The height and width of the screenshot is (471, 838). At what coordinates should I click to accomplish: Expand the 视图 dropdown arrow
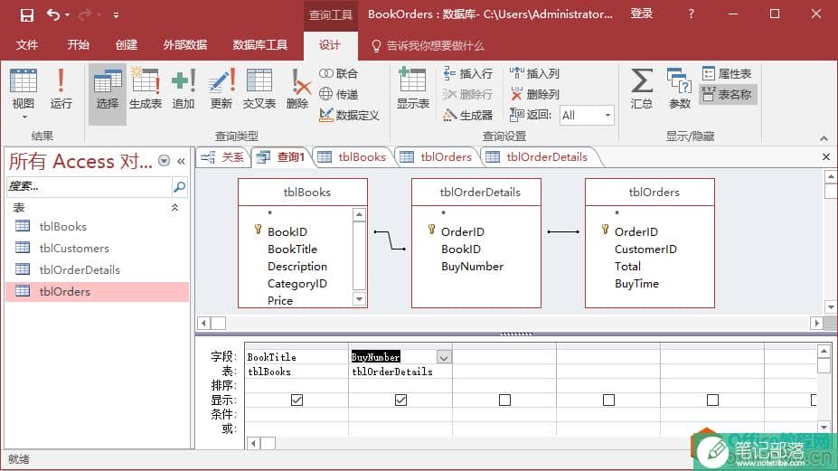(x=24, y=118)
